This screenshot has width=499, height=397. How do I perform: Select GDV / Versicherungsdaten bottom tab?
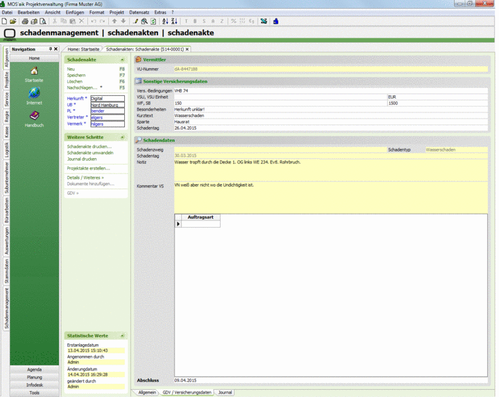pyautogui.click(x=187, y=392)
